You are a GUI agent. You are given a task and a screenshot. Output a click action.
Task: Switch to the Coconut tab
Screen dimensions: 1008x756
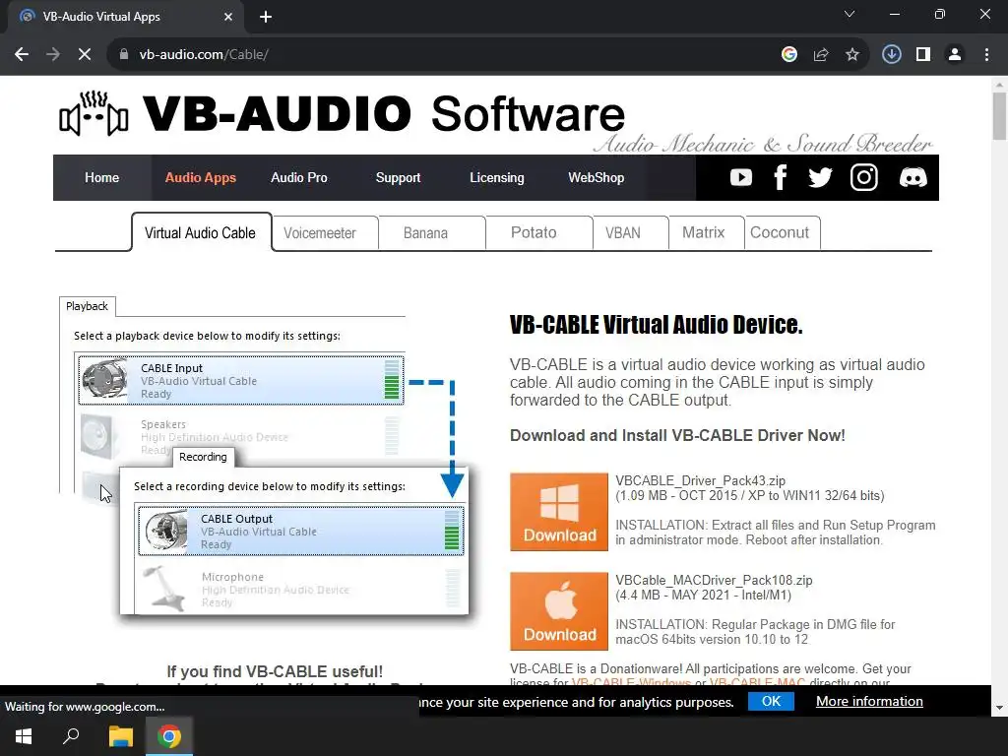pyautogui.click(x=783, y=233)
